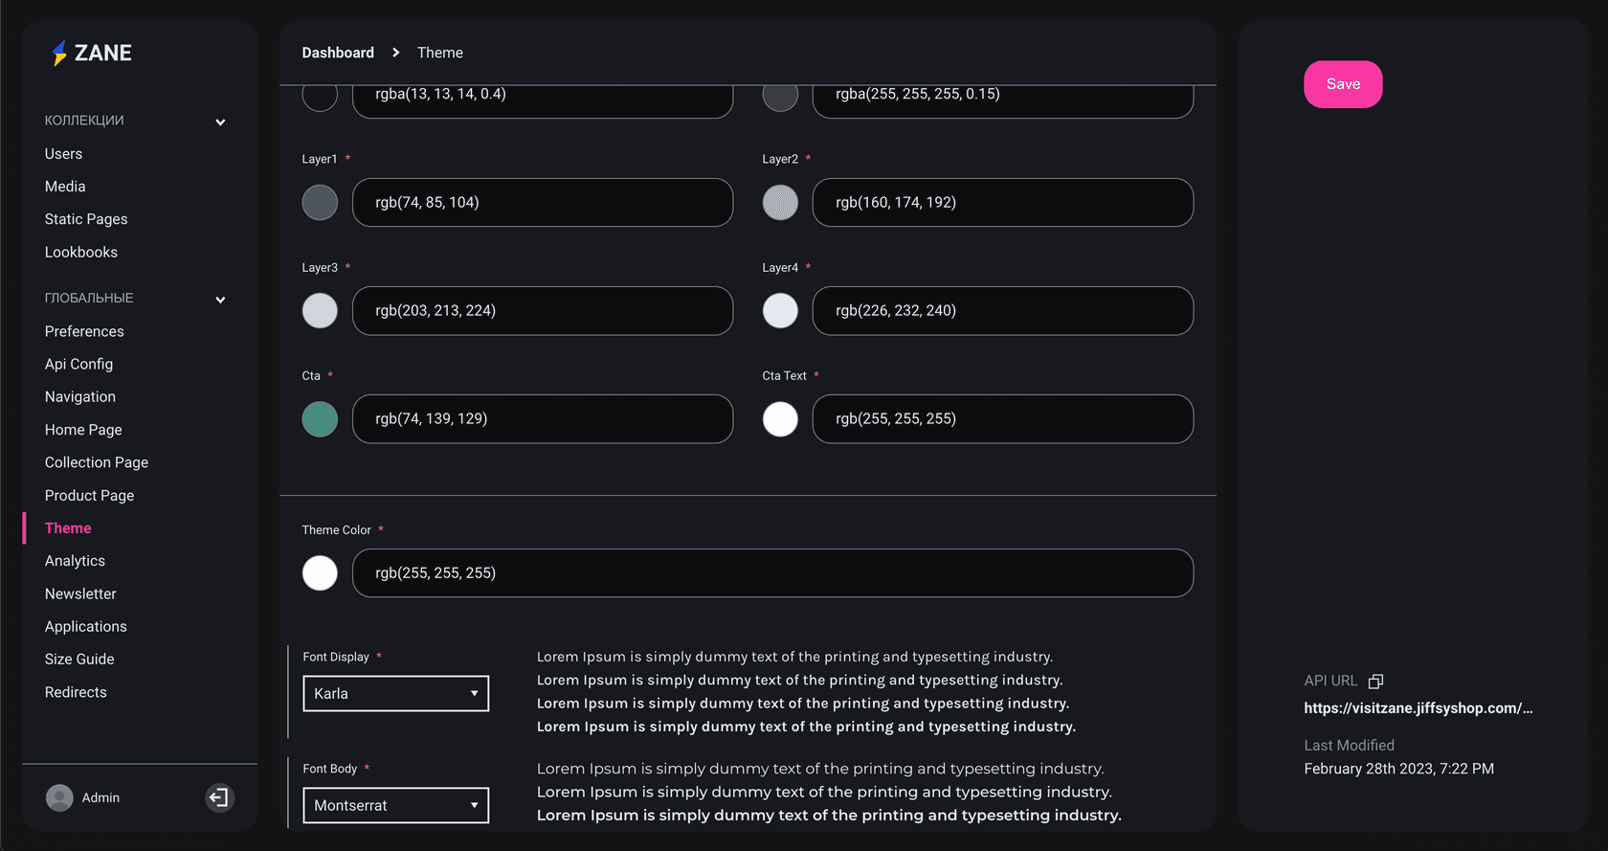Click the ZANE lightning bolt logo
The height and width of the screenshot is (851, 1608).
click(x=59, y=53)
